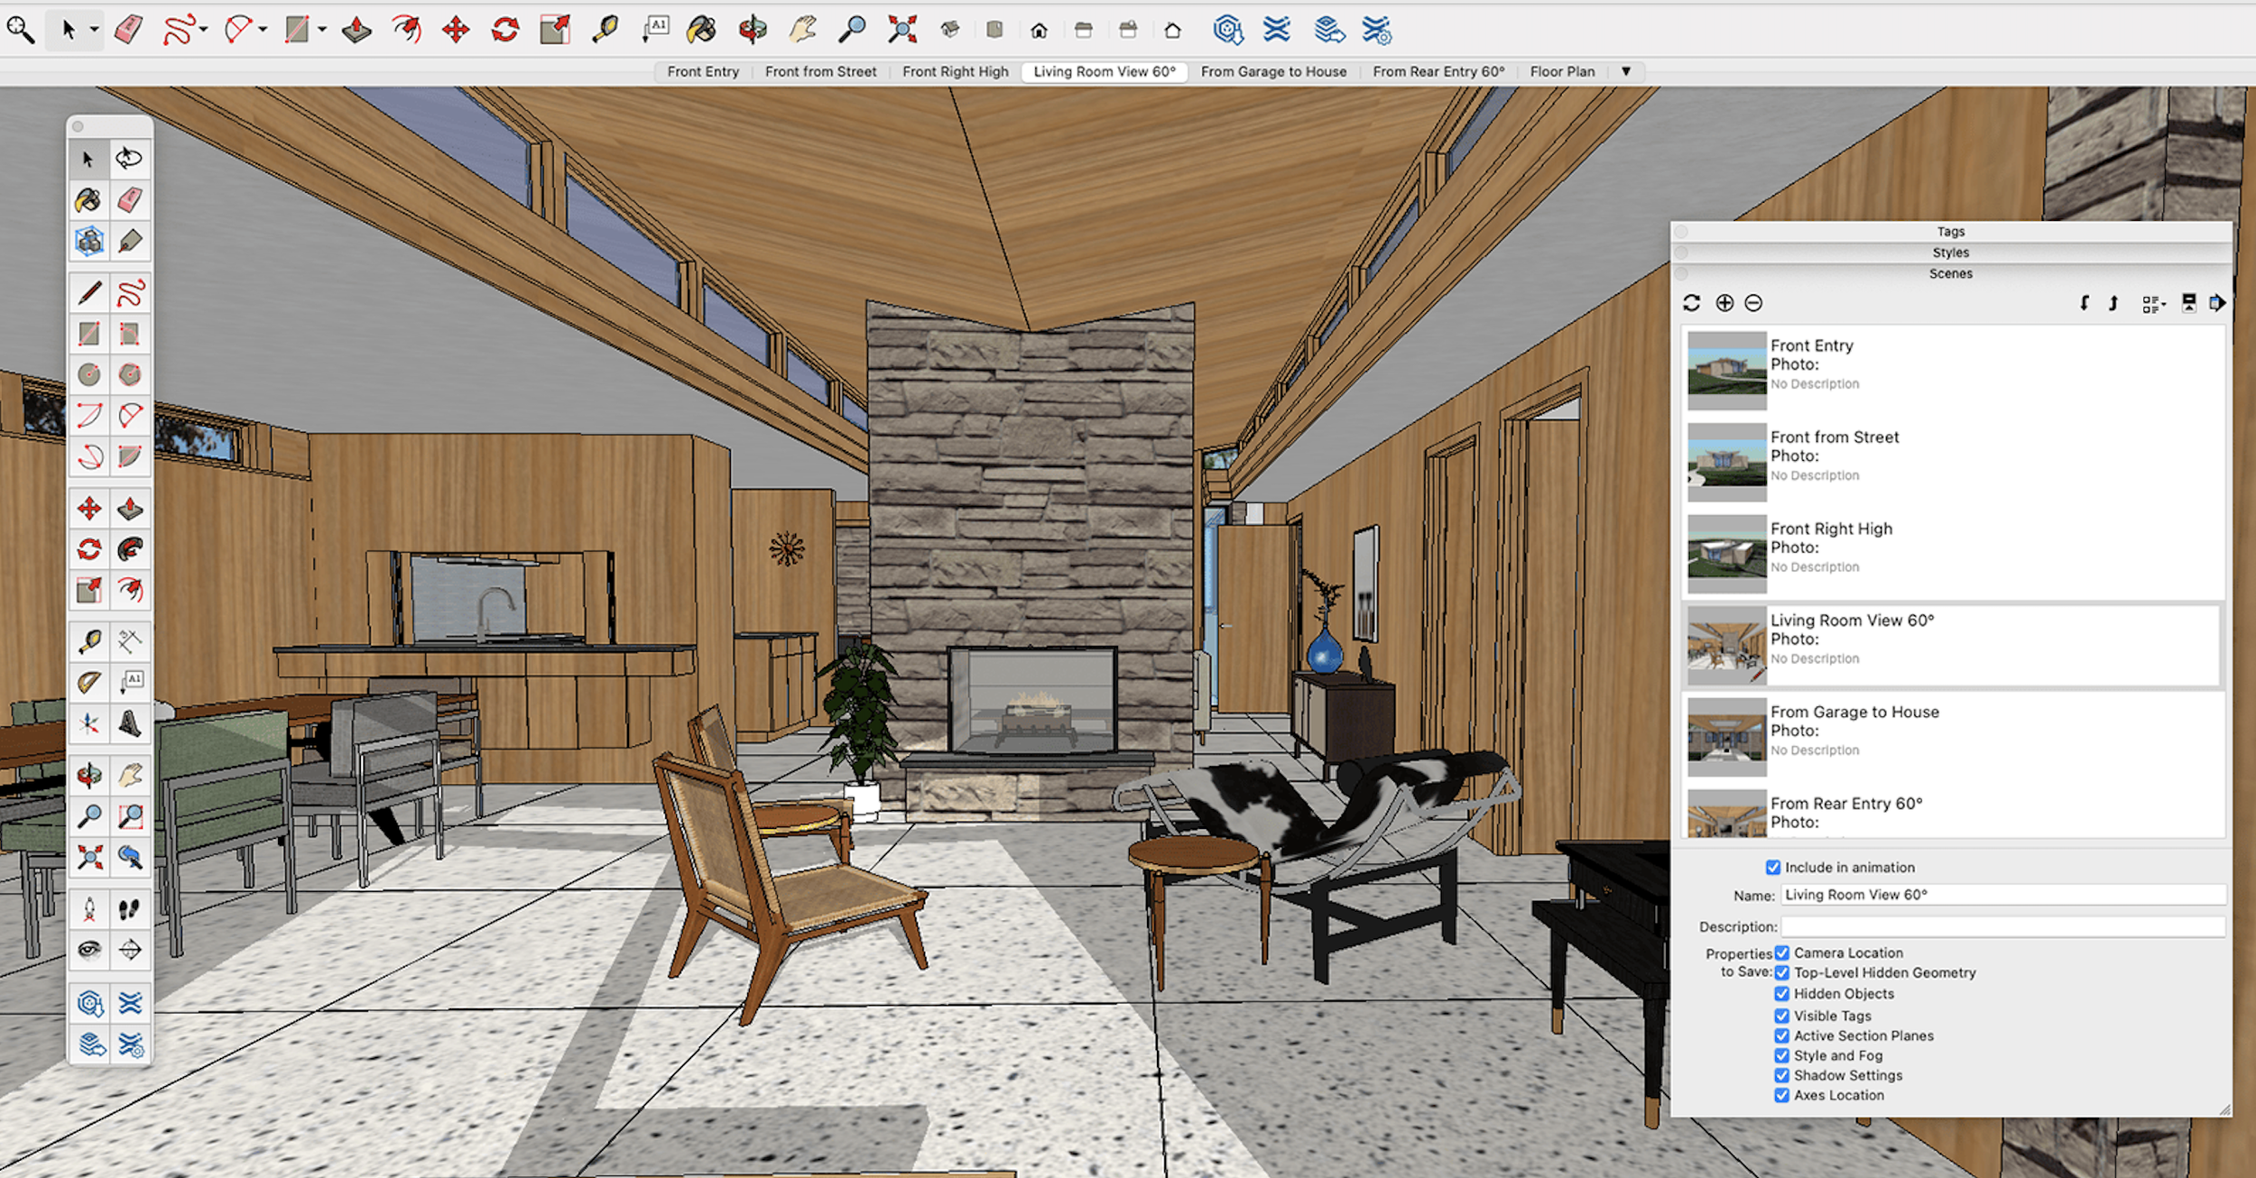Open the Floor Plan scene tab
The width and height of the screenshot is (2256, 1178).
click(1562, 71)
